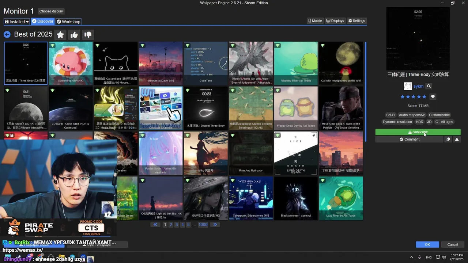Click the microphone icon in system tray

pyautogui.click(x=419, y=257)
